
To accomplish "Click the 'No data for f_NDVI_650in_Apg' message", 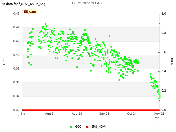I will pyautogui.click(x=23, y=4).
